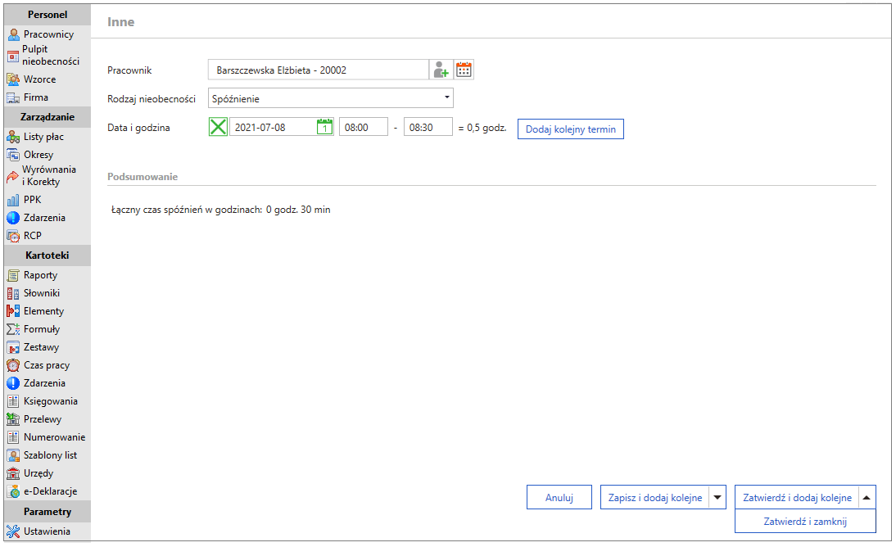Choose Zatwierdź i zamknij option

point(805,522)
